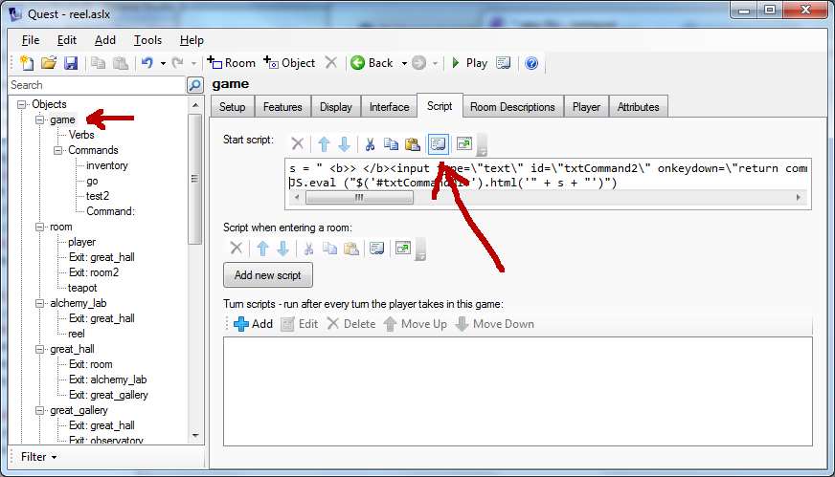Add a new Room from toolbar
The image size is (835, 477).
point(231,63)
